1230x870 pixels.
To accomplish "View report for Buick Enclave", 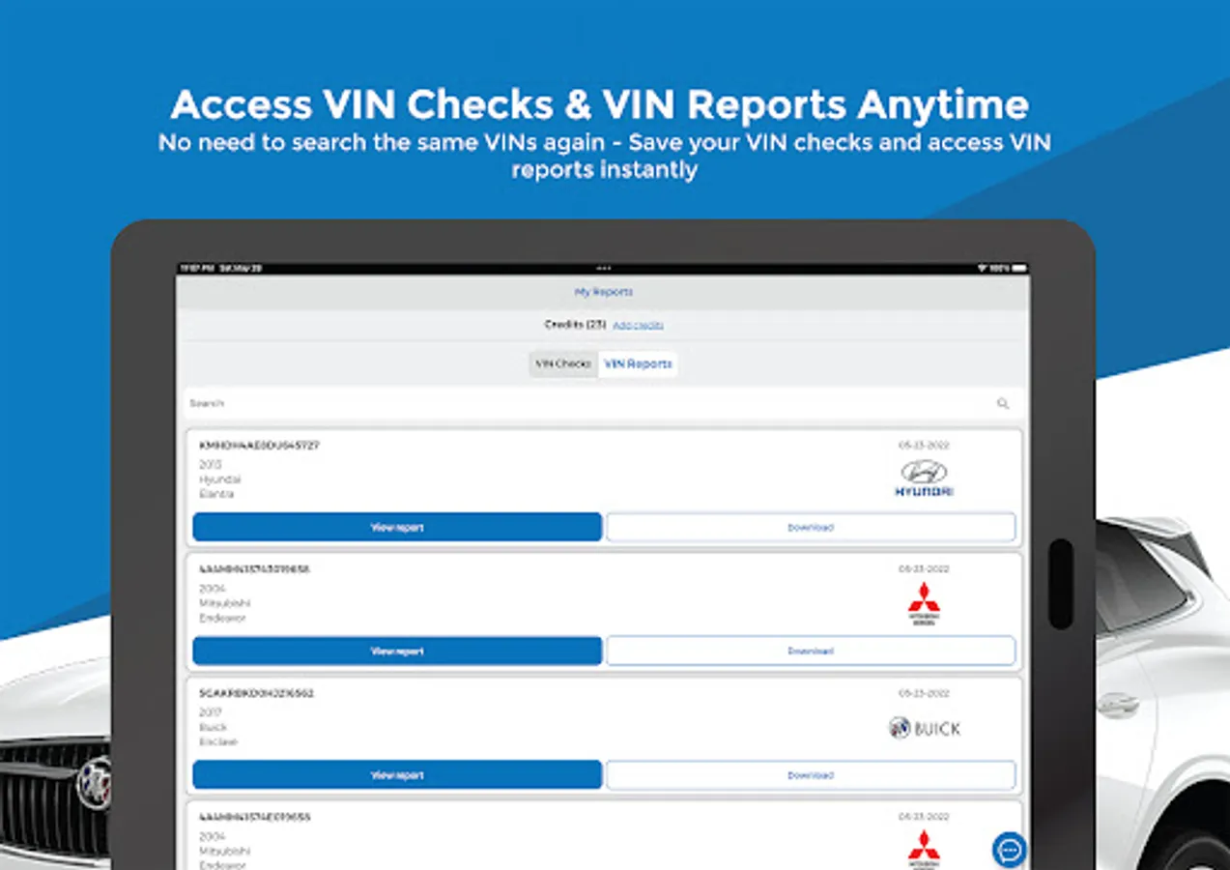I will pyautogui.click(x=397, y=774).
